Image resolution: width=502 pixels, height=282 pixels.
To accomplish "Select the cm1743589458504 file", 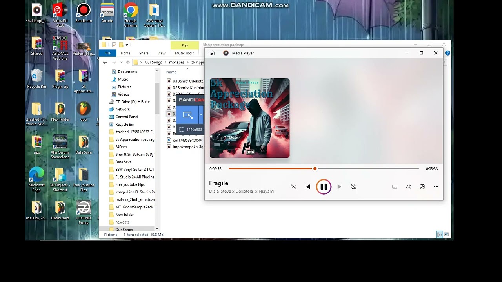I will click(185, 140).
